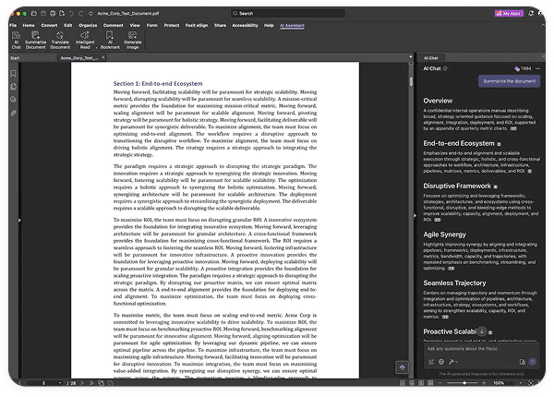The image size is (554, 397).
Task: Open the Comments panel in left sidebar
Action: click(x=13, y=100)
